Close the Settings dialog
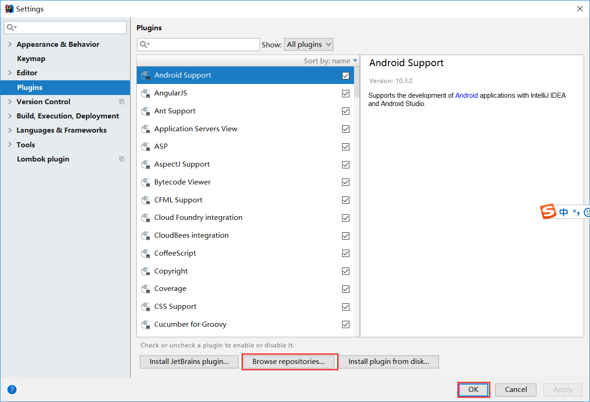The width and height of the screenshot is (590, 402). 579,9
